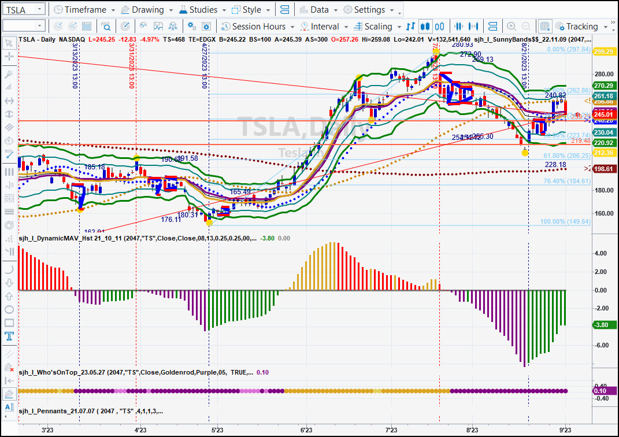Click the 3/31/2023 red vertical date marker
Screen dimensions: 619x437
[132, 65]
